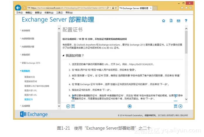The height and width of the screenshot is (137, 204).
Task: Click the document icon in page header
Action: pyautogui.click(x=171, y=21)
